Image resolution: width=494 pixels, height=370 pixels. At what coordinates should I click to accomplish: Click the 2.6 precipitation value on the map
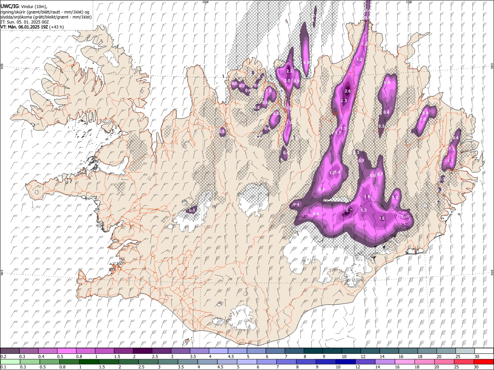(x=348, y=91)
